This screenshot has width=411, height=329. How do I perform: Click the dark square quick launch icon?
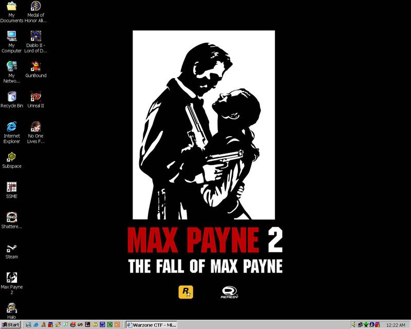coord(87,325)
